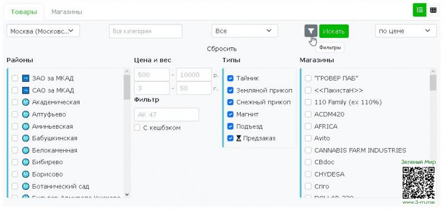Click the hourglass icon beside Предзаказ
The image size is (445, 211).
pyautogui.click(x=239, y=138)
